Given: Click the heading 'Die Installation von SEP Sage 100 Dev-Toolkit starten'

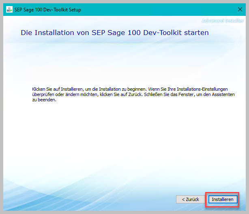Looking at the screenshot, I should click(115, 33).
